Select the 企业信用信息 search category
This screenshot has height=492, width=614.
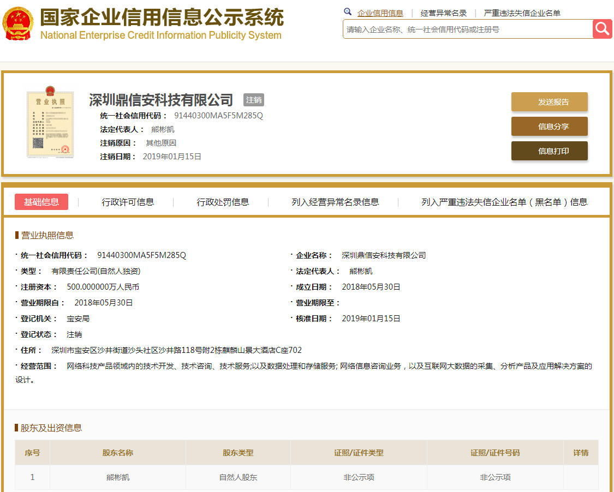(380, 13)
